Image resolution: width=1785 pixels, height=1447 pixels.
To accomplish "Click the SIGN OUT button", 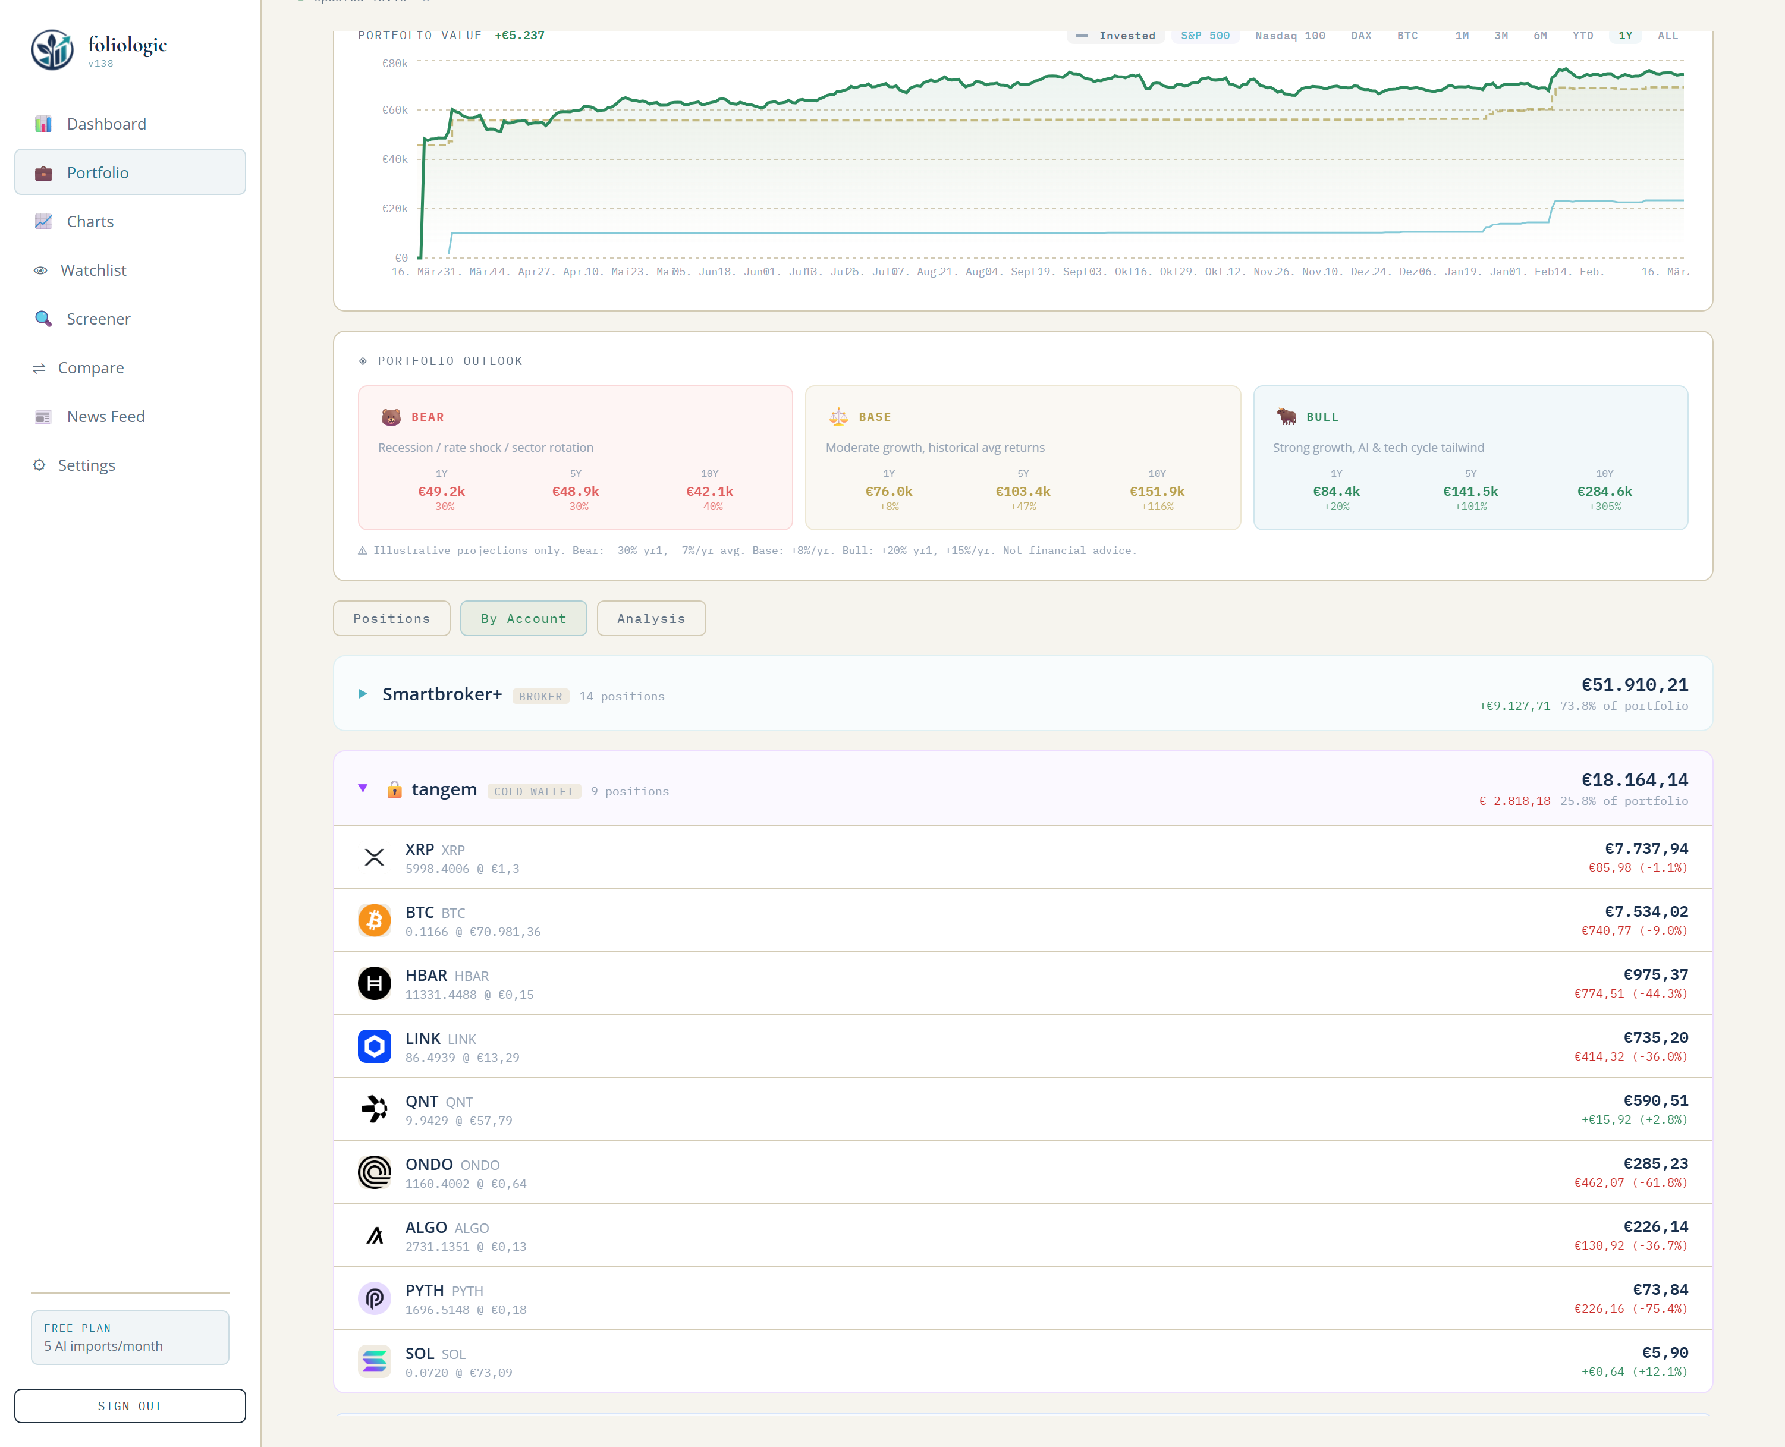I will [130, 1405].
